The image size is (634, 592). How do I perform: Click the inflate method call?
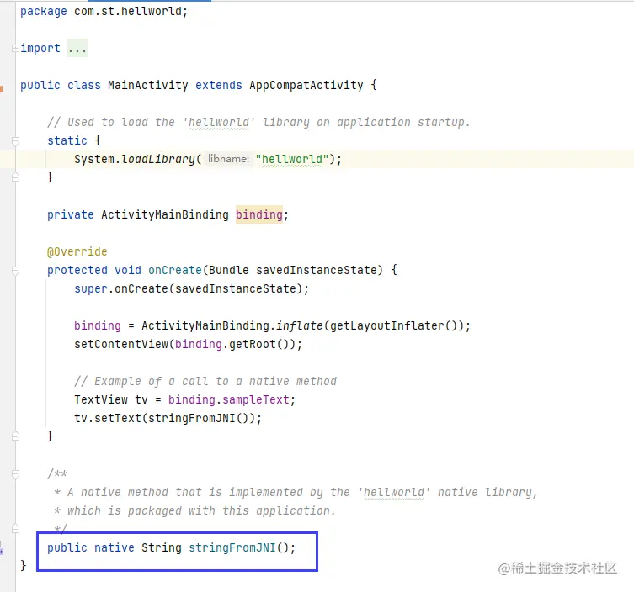tap(300, 326)
